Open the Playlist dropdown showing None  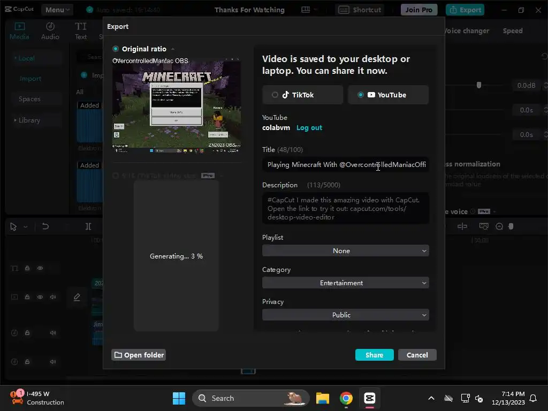(x=345, y=250)
